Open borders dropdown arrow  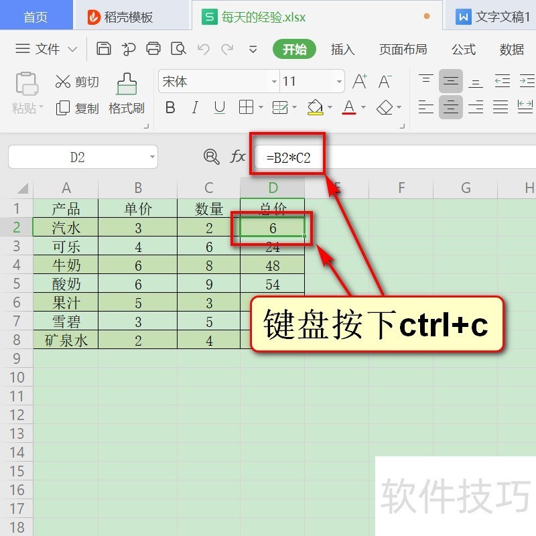tap(261, 107)
